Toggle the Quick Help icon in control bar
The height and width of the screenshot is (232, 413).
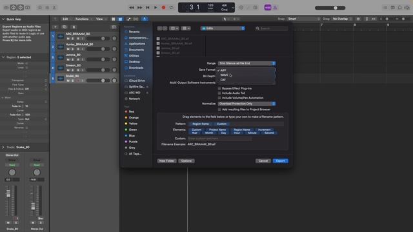coord(20,8)
